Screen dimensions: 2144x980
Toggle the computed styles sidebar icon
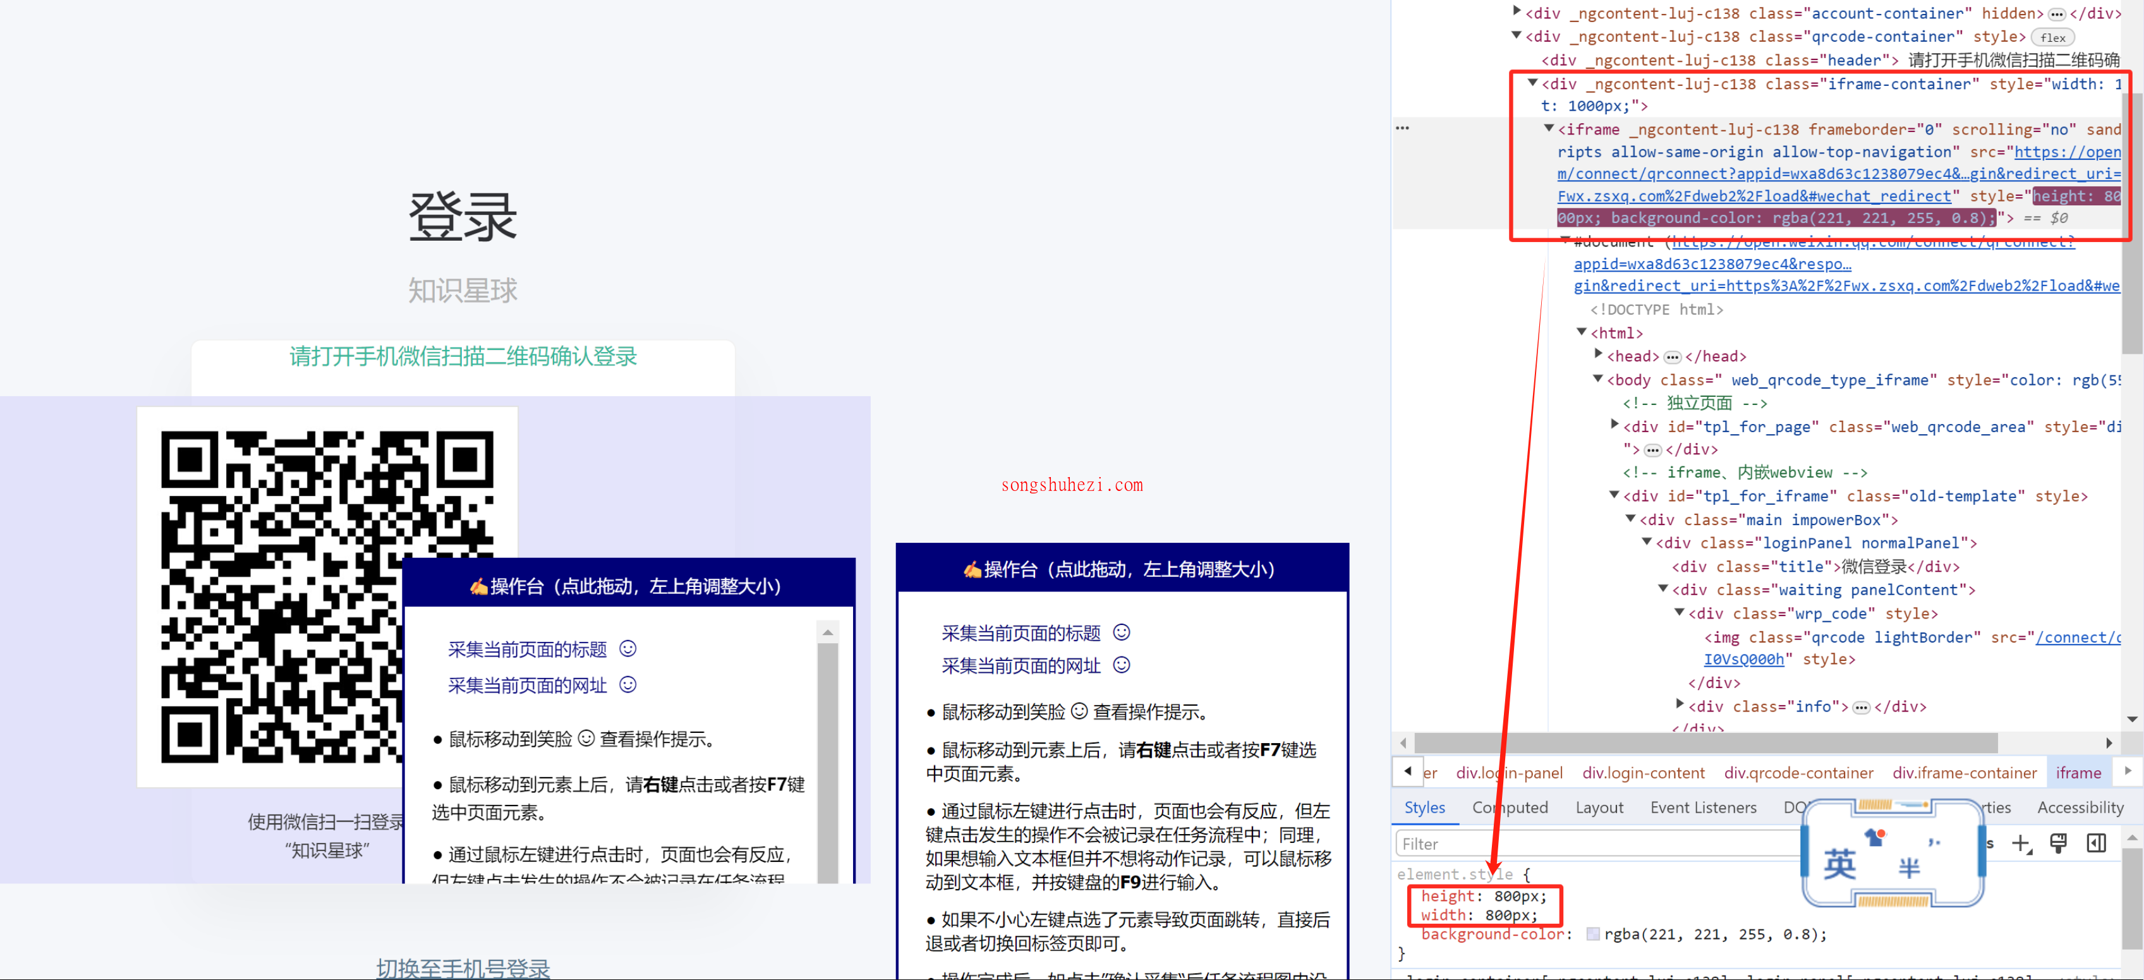(2097, 843)
